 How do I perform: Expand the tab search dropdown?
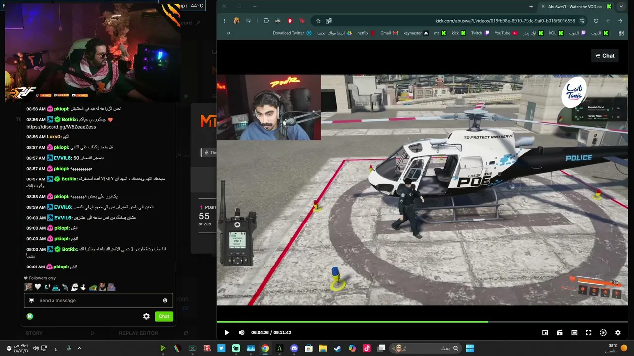point(621,7)
